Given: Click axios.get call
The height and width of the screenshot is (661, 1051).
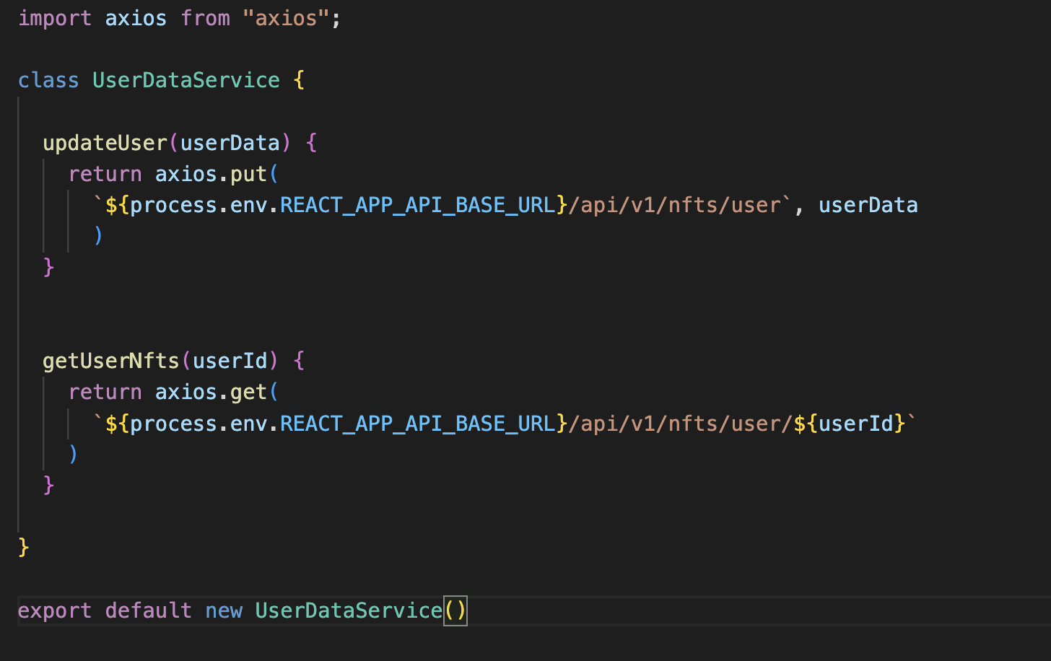Looking at the screenshot, I should click(x=211, y=392).
